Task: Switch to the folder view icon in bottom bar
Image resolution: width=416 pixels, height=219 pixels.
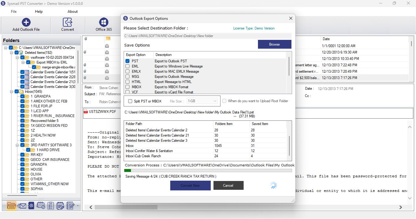Action: [11, 206]
